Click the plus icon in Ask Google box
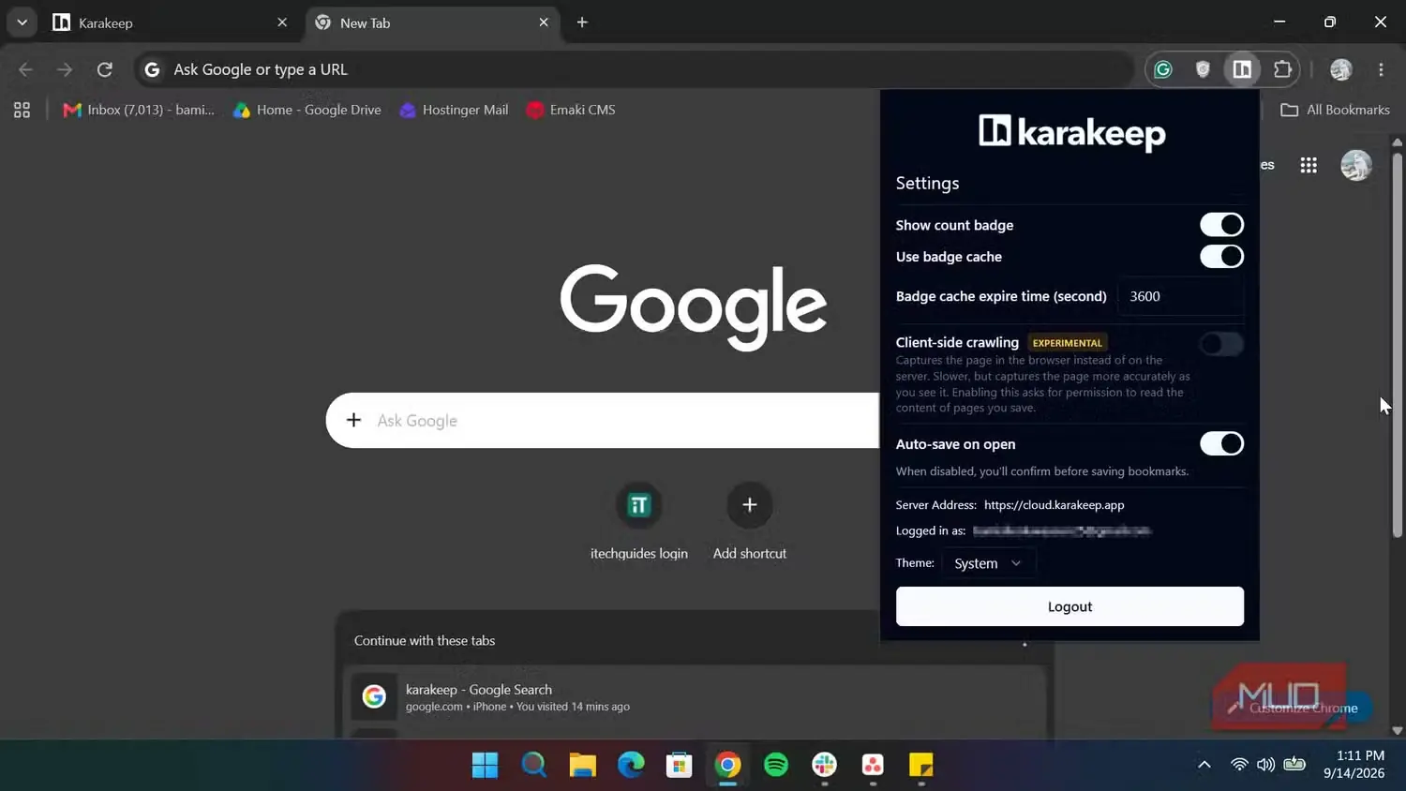The image size is (1406, 791). tap(353, 420)
